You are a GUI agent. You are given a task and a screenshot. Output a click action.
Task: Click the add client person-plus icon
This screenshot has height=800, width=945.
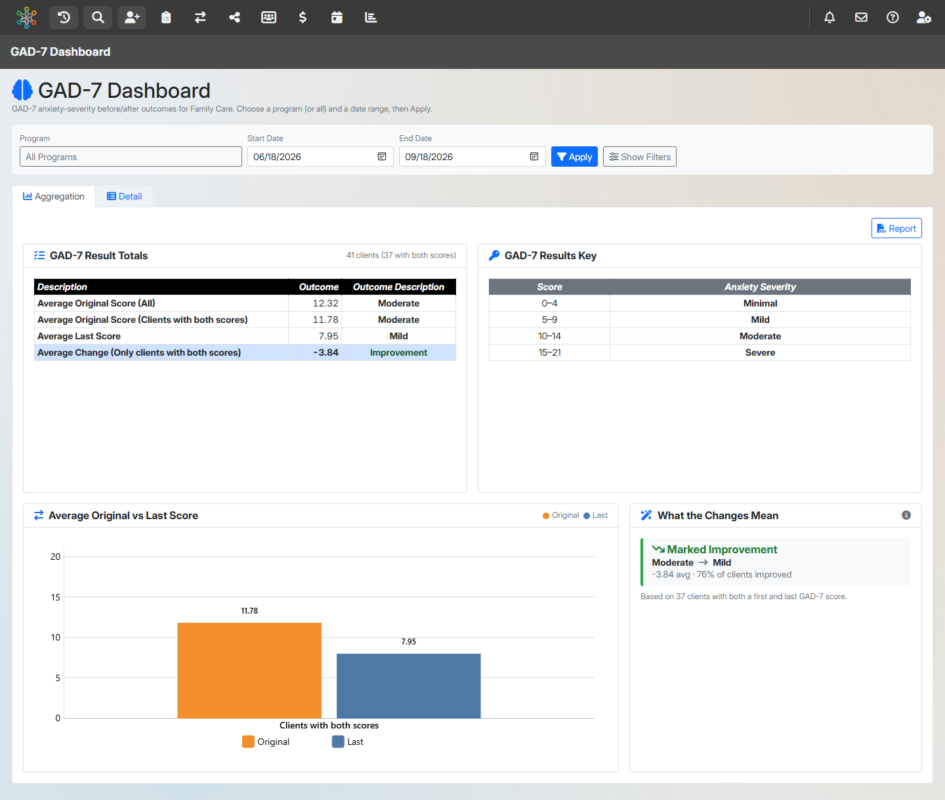click(x=132, y=18)
